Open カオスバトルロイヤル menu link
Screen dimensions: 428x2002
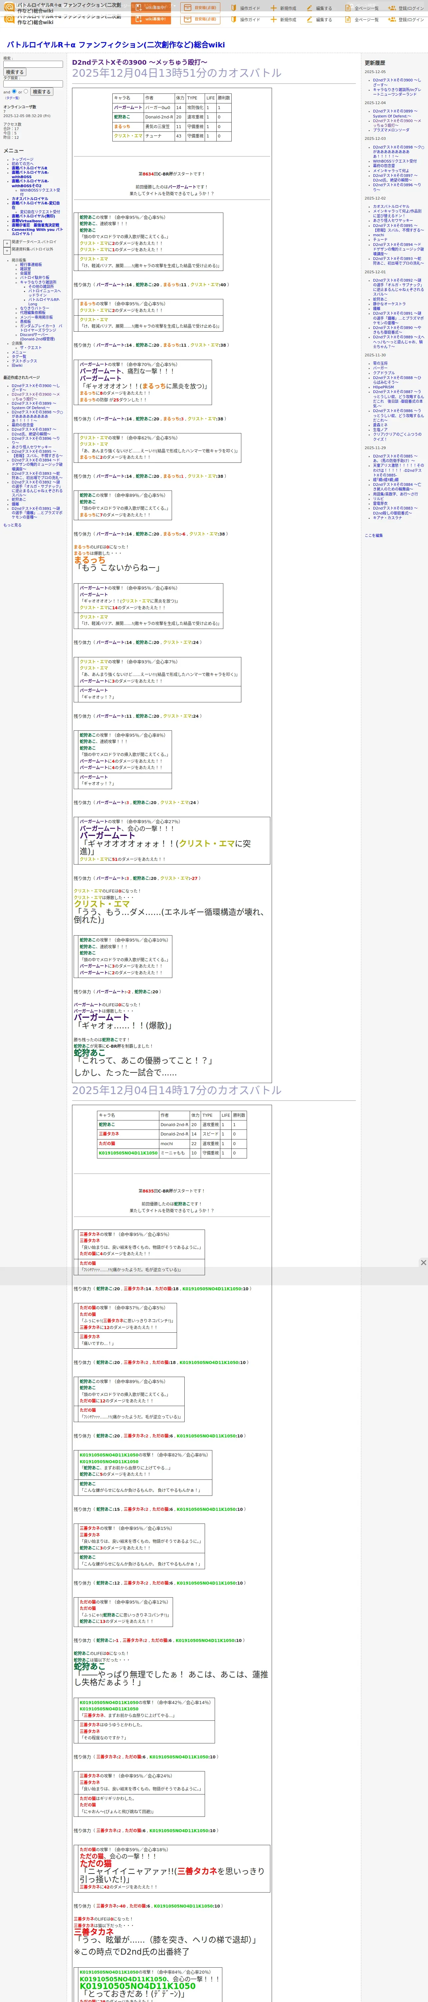[30, 199]
